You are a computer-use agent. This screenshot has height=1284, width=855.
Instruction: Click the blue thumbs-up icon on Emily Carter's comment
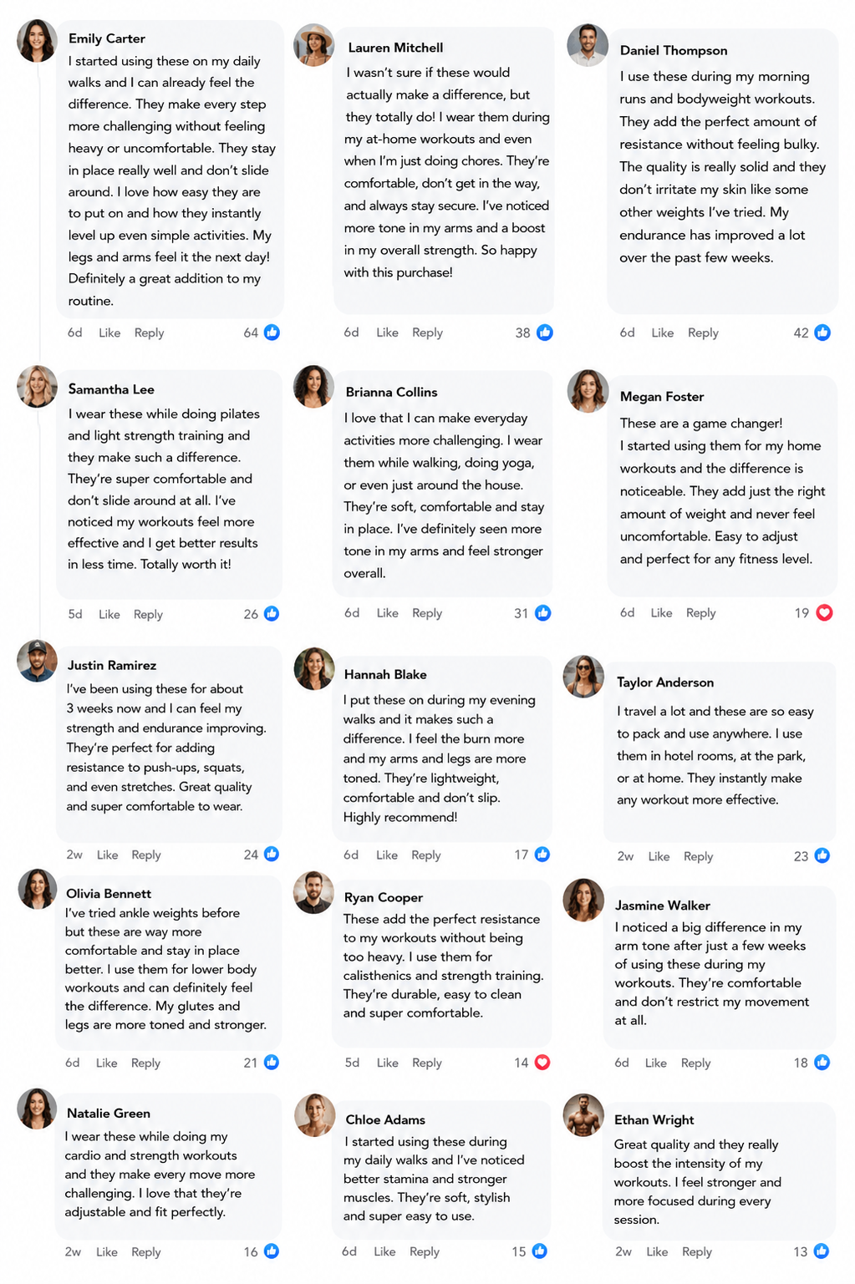[x=272, y=332]
